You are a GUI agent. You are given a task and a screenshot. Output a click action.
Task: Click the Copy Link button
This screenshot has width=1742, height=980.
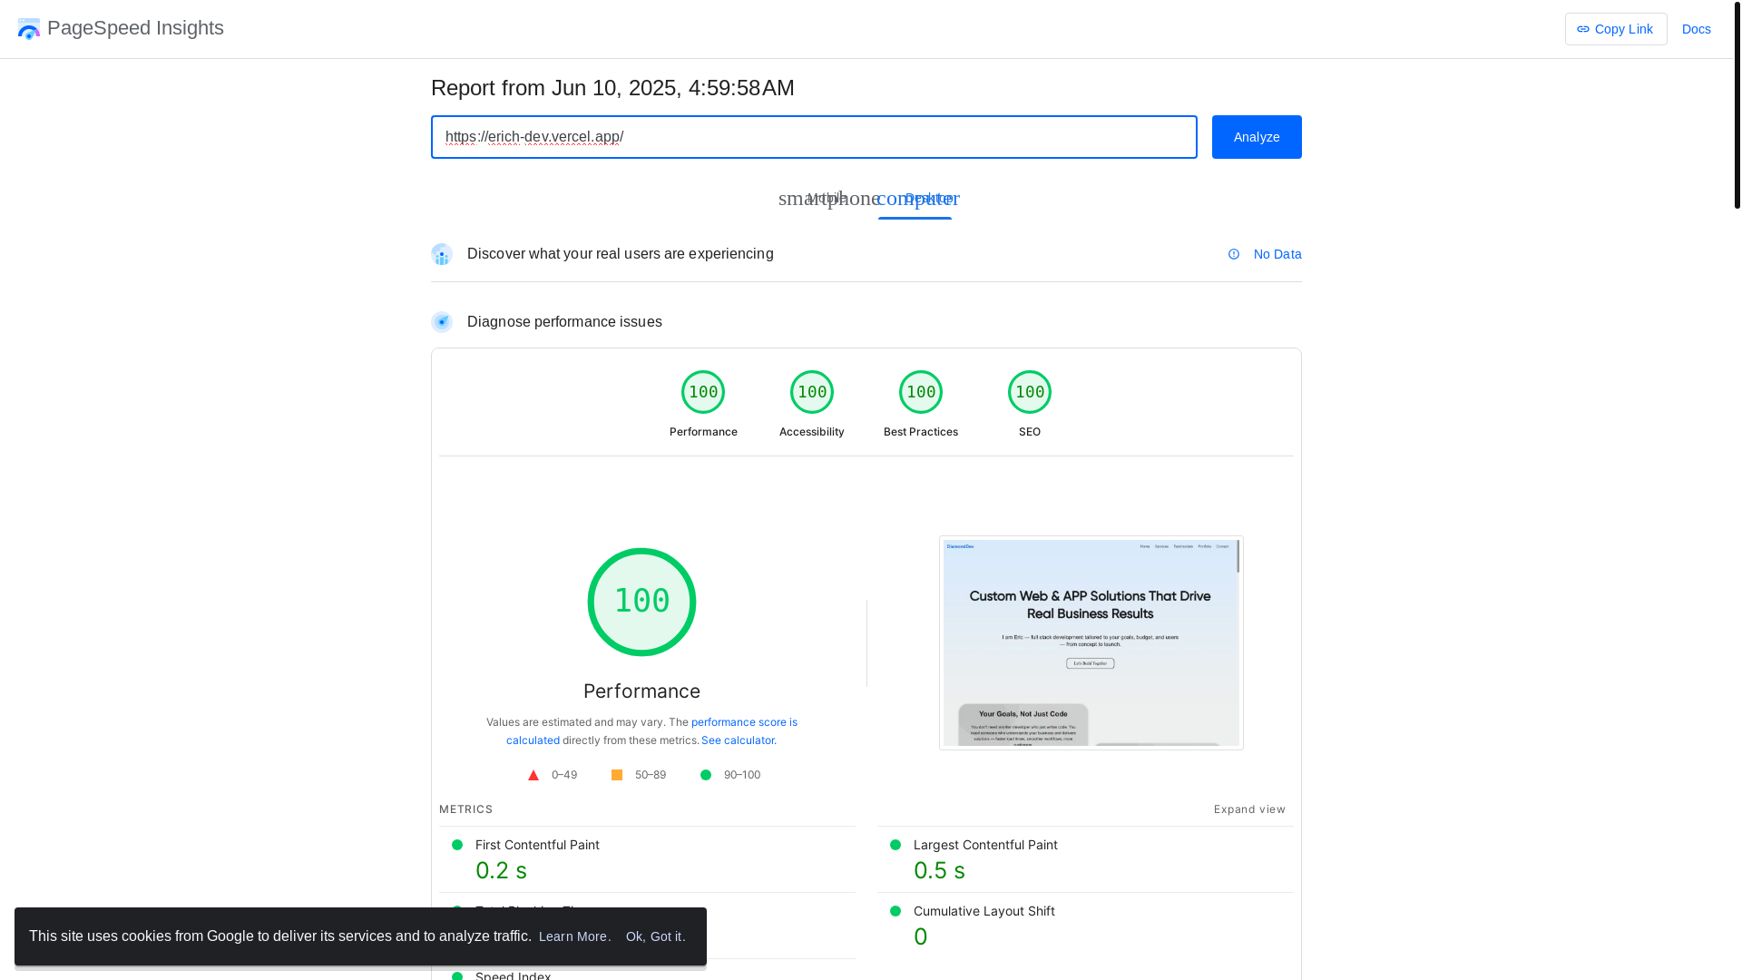click(x=1616, y=29)
